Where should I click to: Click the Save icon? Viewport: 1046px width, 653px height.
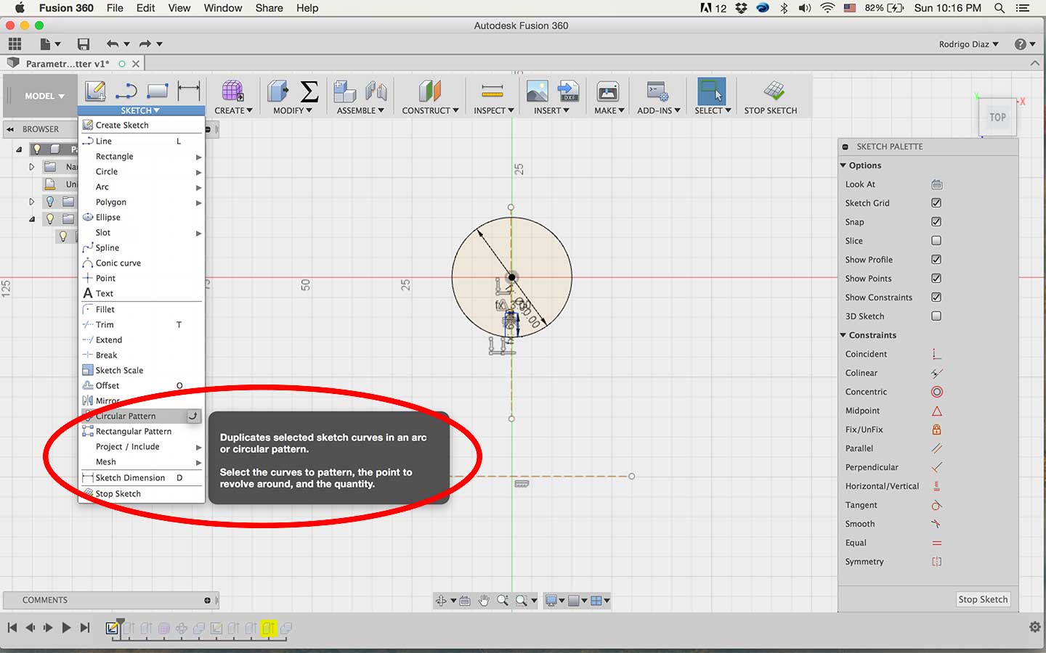click(84, 44)
